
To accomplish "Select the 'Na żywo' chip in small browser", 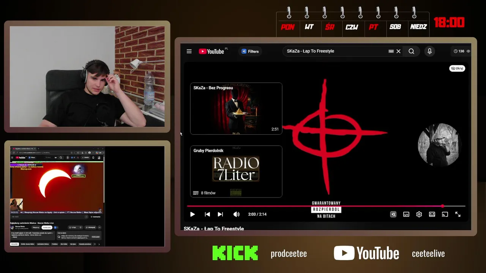I will pyautogui.click(x=73, y=244).
